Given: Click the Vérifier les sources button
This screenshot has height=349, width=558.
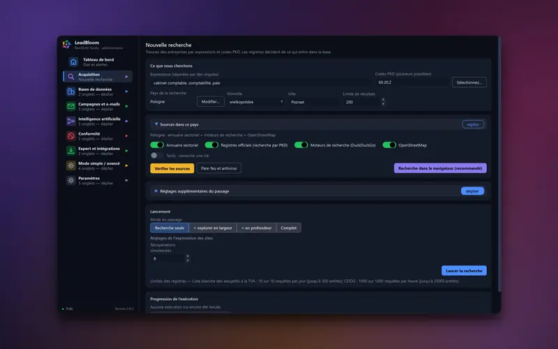Looking at the screenshot, I should [x=172, y=168].
